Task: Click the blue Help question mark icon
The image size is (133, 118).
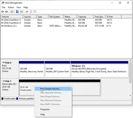Action: tap(17, 12)
